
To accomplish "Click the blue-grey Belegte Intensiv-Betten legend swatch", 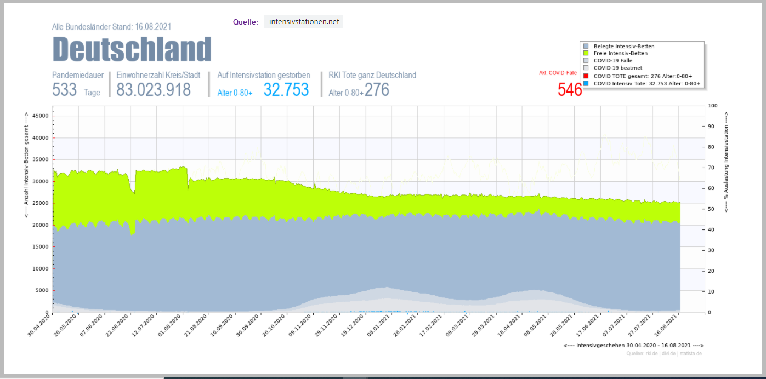I will tap(586, 47).
